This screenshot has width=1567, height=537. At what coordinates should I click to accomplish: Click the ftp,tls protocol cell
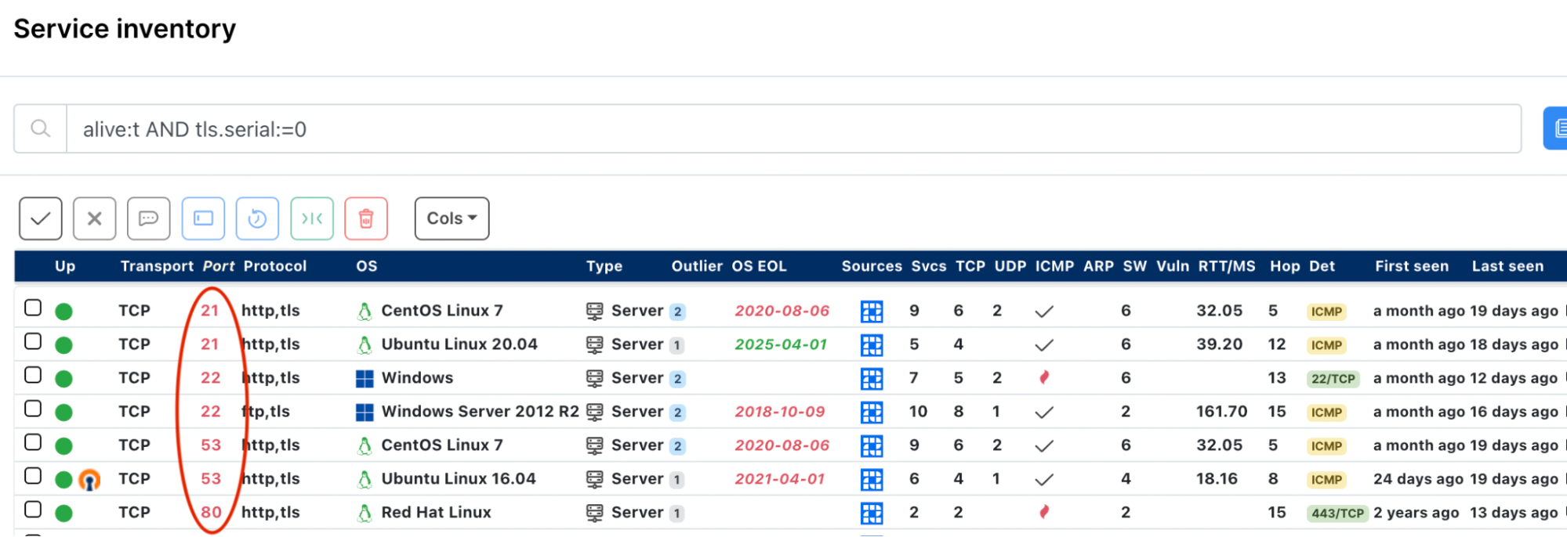pos(267,412)
